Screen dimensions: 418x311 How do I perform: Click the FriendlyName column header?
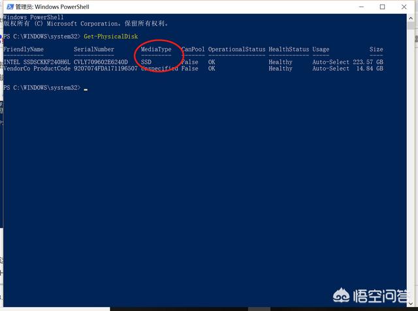24,49
